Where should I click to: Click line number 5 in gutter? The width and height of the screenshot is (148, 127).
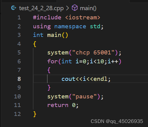(19, 53)
